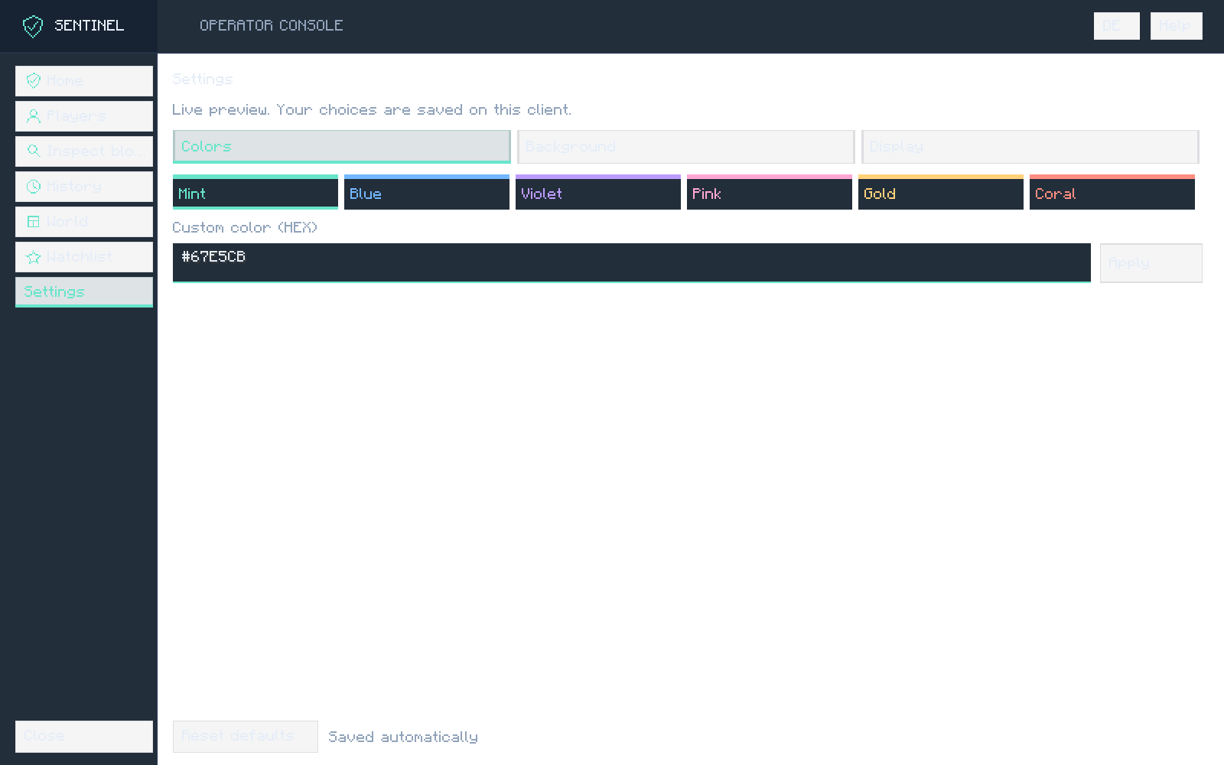Open Watchlist via star icon
The height and width of the screenshot is (765, 1224).
coord(34,256)
